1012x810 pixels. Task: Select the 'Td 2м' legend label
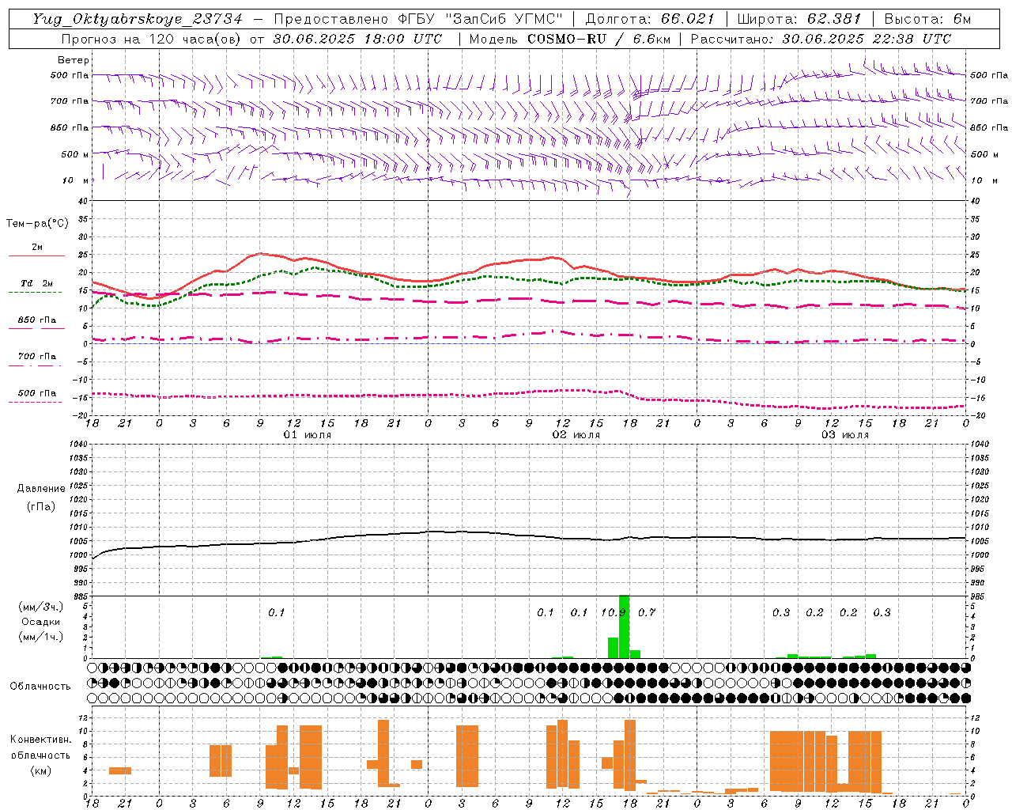pos(36,283)
